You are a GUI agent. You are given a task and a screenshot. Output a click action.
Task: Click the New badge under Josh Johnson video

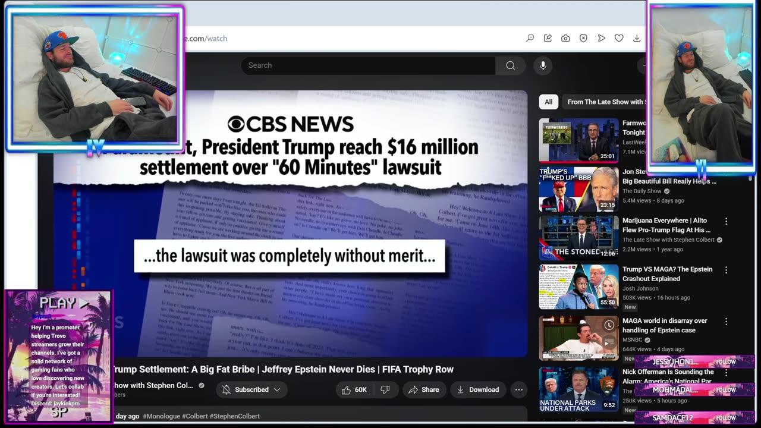[x=630, y=307]
